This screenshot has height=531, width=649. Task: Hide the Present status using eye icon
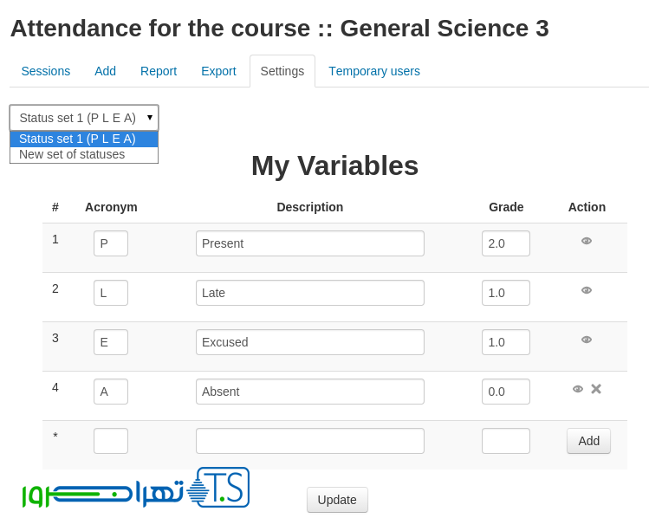click(x=587, y=241)
